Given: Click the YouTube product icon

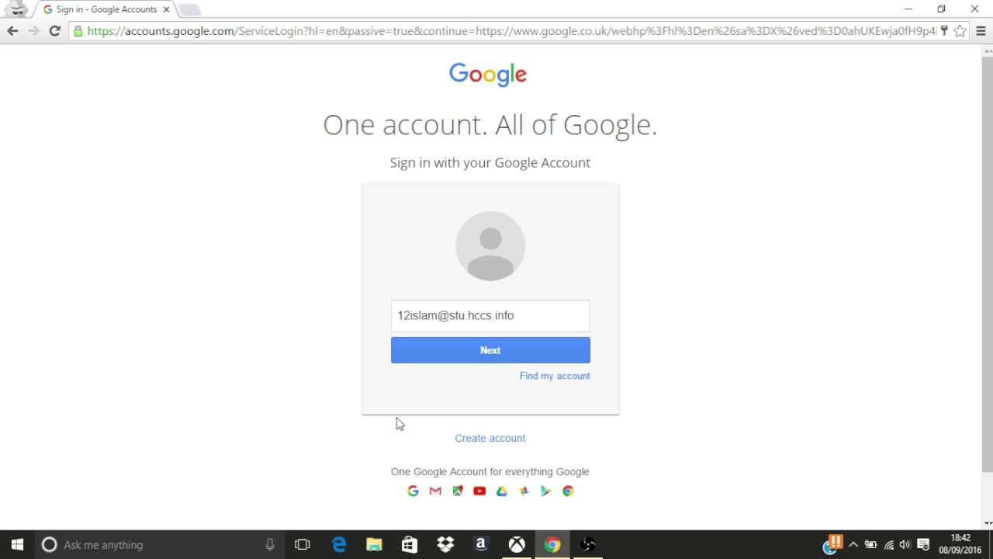Looking at the screenshot, I should click(479, 491).
